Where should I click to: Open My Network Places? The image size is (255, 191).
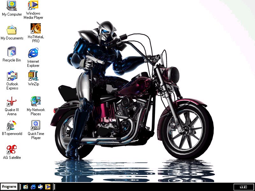click(36, 101)
